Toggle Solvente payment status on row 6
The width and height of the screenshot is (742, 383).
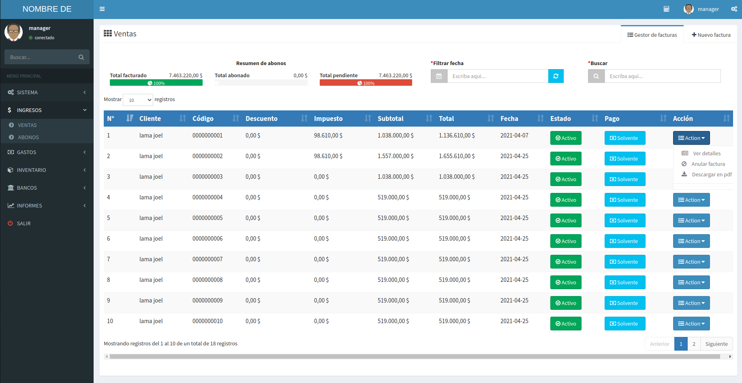pyautogui.click(x=624, y=241)
